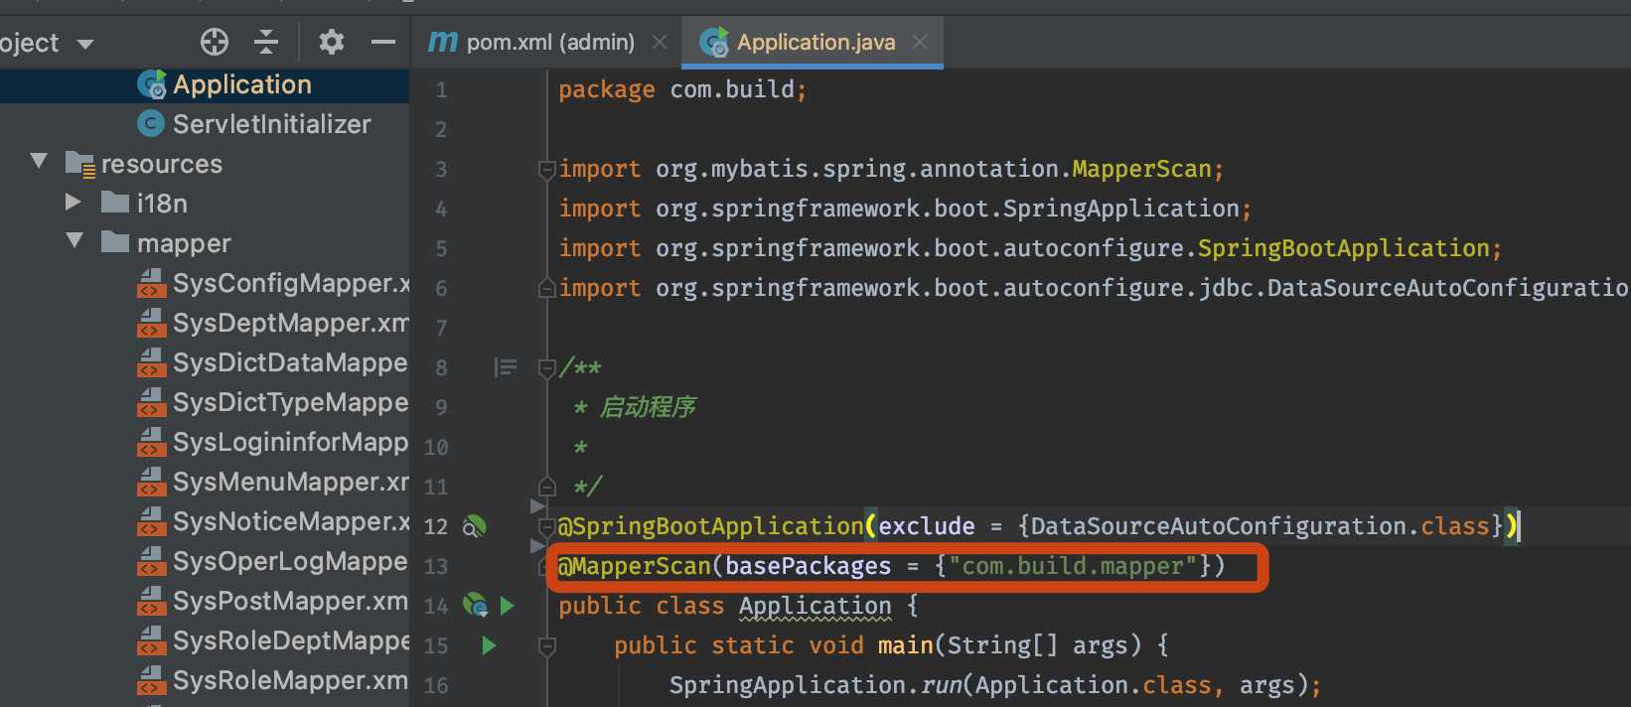
Task: Click the 启动程序 comment text
Action: pos(649,407)
